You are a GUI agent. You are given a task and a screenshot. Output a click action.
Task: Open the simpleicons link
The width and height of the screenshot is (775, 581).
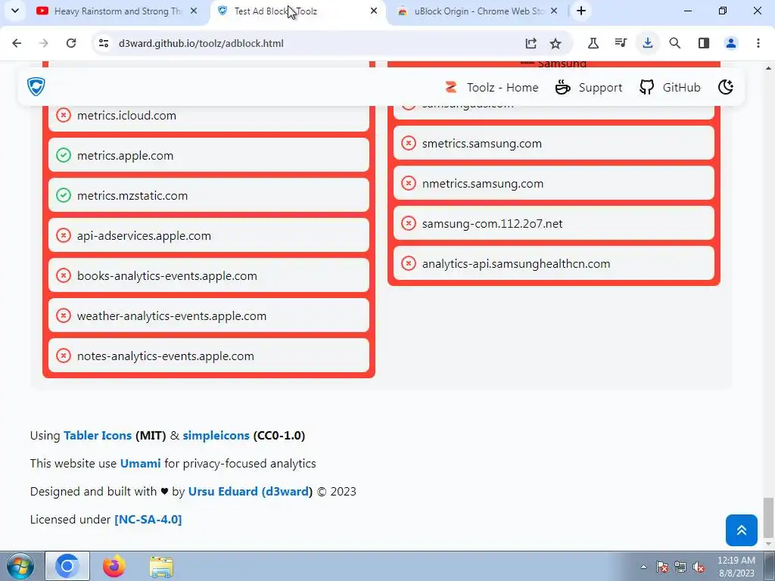(x=216, y=435)
